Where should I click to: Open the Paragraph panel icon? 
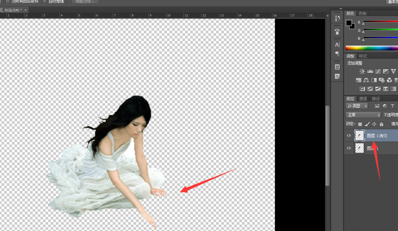337,53
